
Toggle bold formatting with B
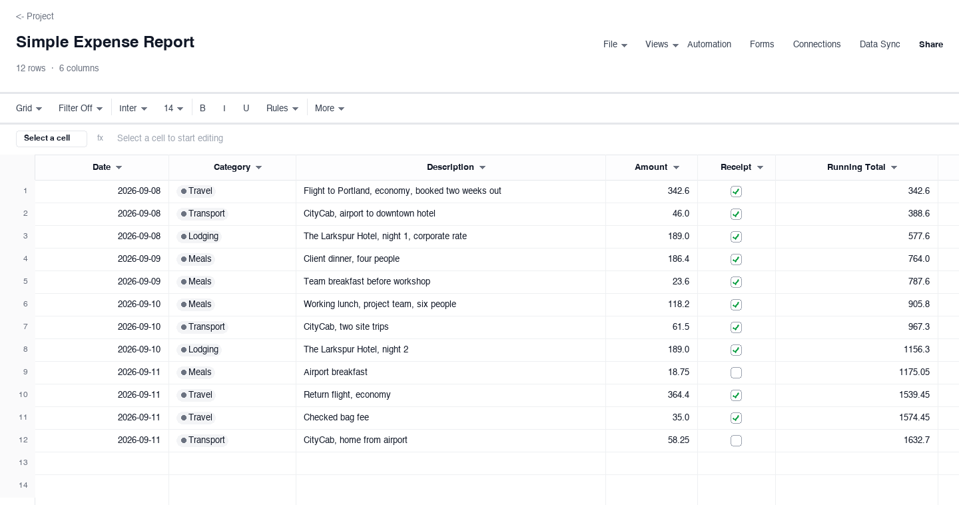click(202, 108)
